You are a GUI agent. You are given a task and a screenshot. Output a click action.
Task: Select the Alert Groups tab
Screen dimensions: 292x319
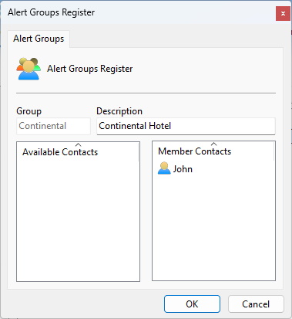pyautogui.click(x=39, y=39)
